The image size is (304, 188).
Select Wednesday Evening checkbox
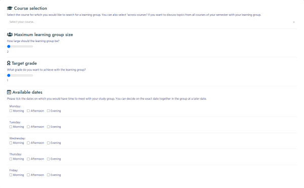tap(48, 143)
